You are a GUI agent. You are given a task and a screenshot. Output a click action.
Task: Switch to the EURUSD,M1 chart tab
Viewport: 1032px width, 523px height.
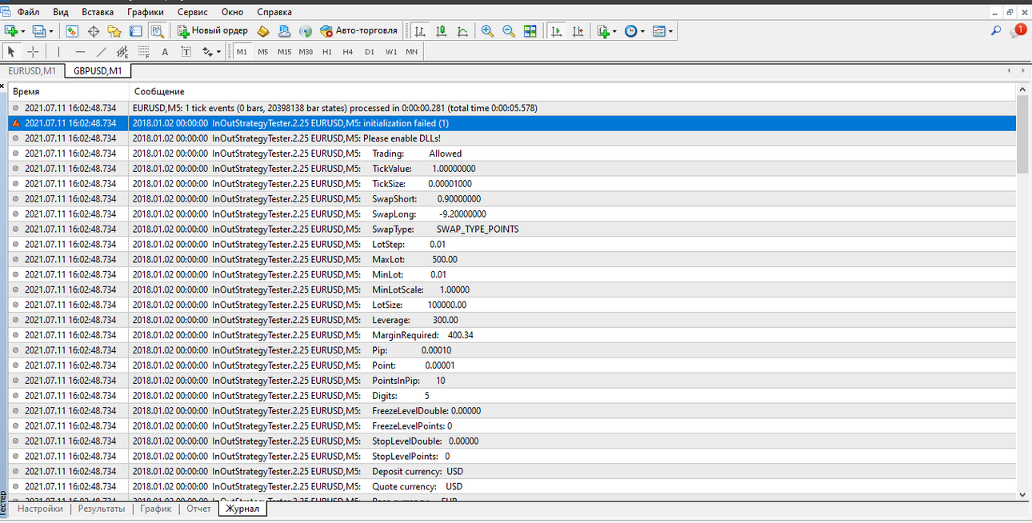32,70
